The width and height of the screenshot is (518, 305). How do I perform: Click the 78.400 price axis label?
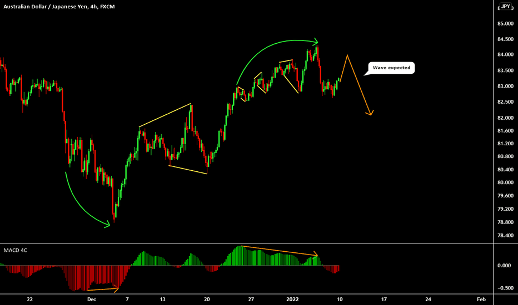click(x=505, y=236)
